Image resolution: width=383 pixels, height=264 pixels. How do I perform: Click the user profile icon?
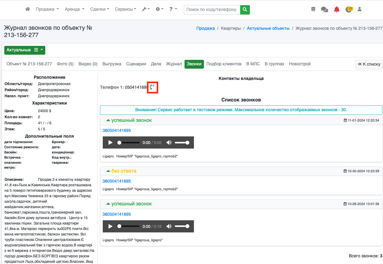tap(360, 9)
